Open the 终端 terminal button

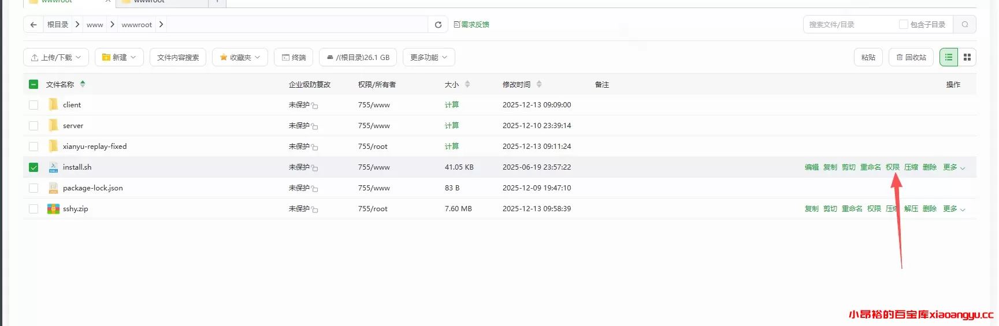tap(294, 57)
